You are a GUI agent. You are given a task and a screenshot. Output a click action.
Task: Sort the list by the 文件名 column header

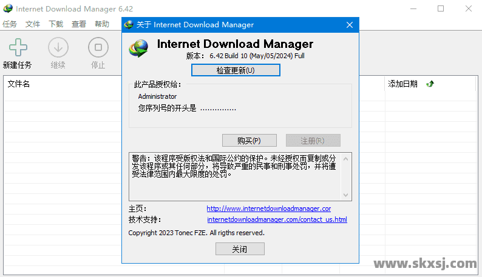pos(19,84)
